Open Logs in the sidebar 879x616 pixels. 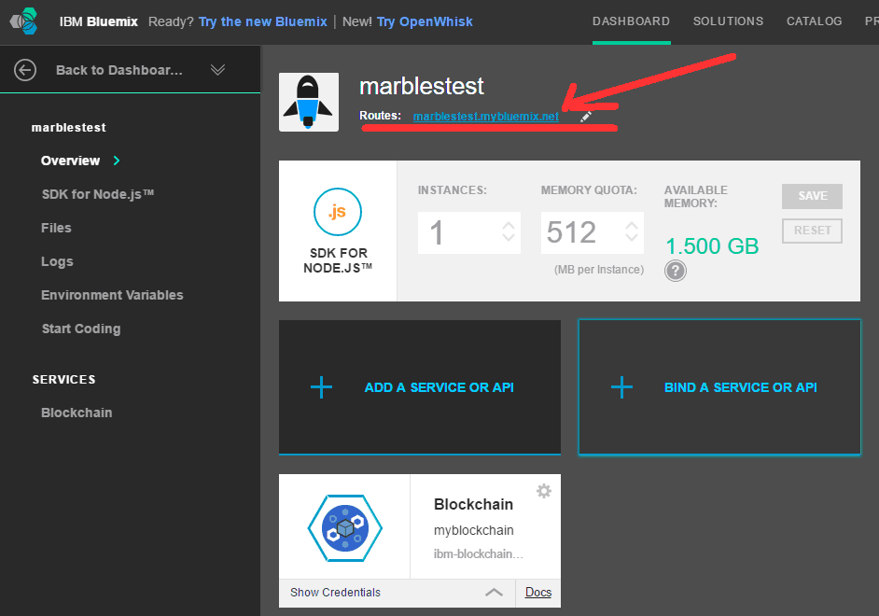(x=57, y=261)
